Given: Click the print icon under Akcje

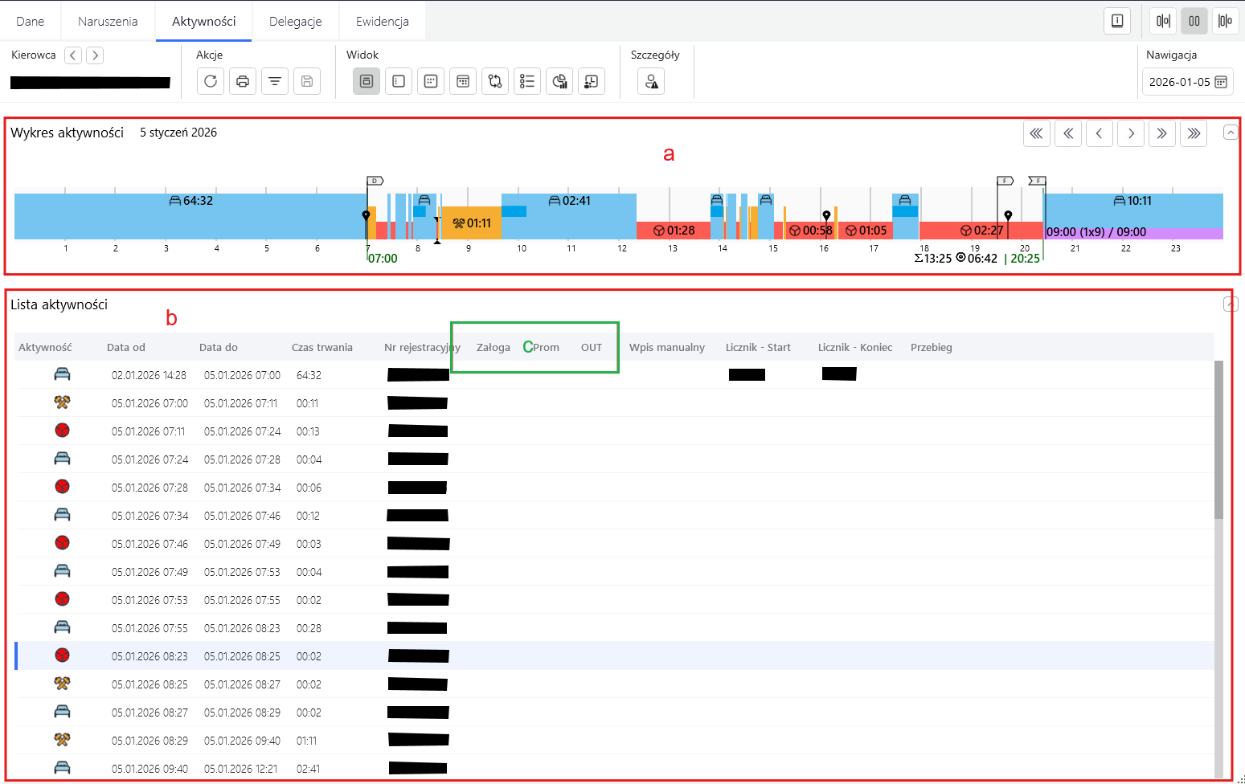Looking at the screenshot, I should click(x=243, y=81).
